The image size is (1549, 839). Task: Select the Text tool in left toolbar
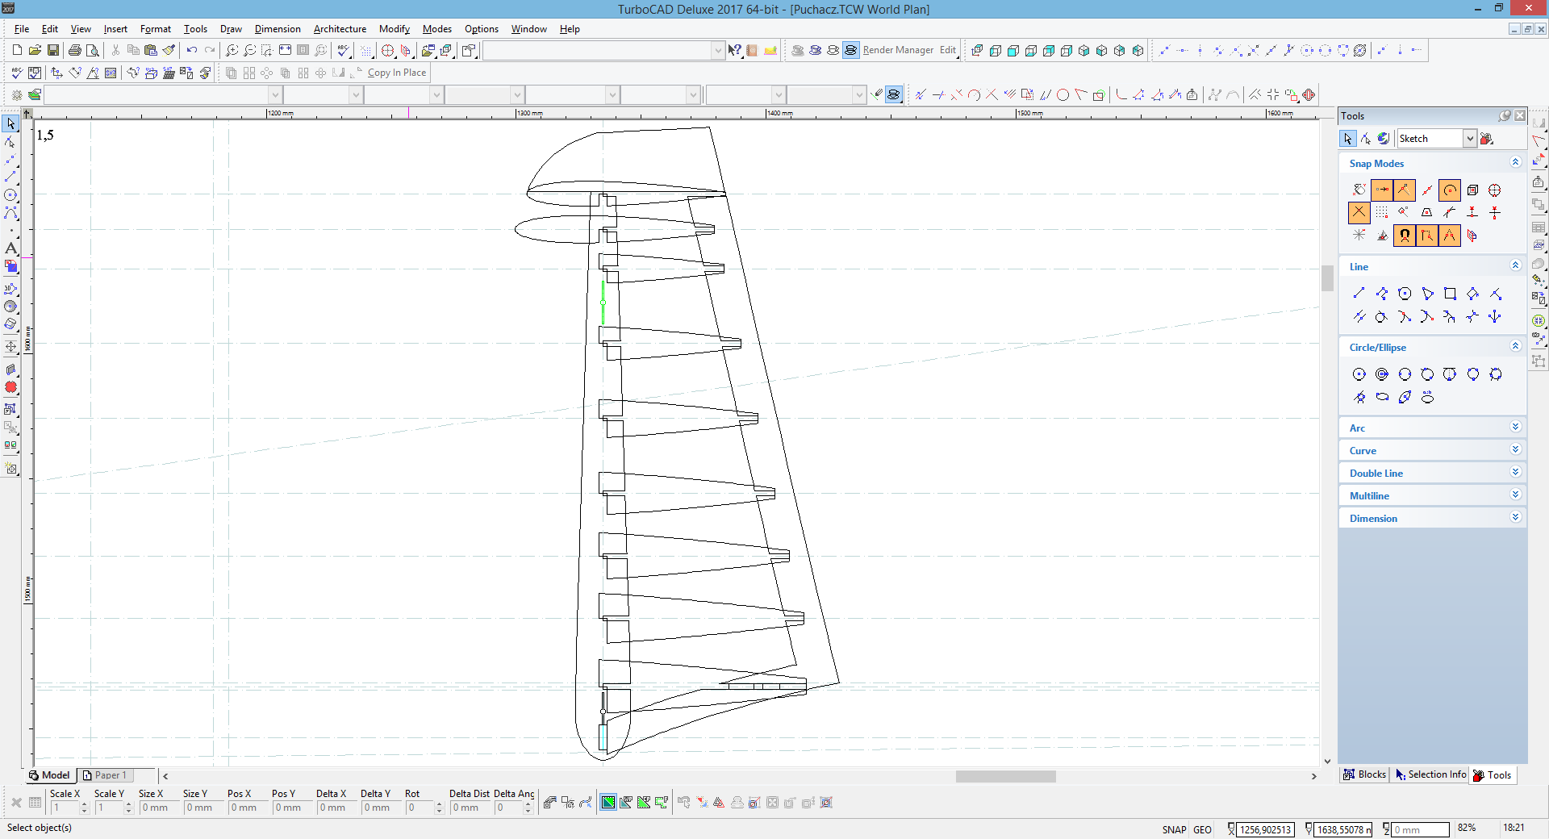point(10,248)
